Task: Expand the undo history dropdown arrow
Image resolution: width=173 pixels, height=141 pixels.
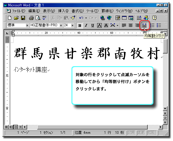Action: pyautogui.click(x=86, y=18)
